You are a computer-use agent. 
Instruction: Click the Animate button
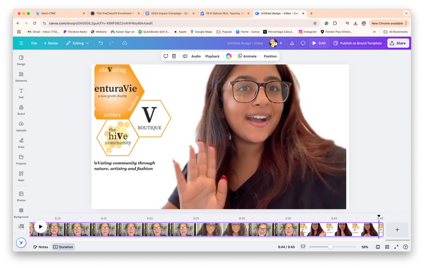coord(247,56)
